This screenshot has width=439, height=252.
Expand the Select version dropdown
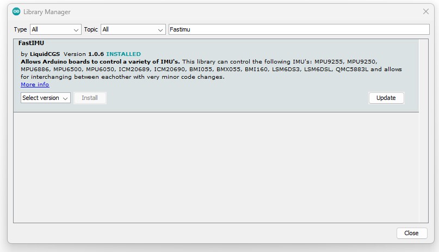tap(45, 98)
